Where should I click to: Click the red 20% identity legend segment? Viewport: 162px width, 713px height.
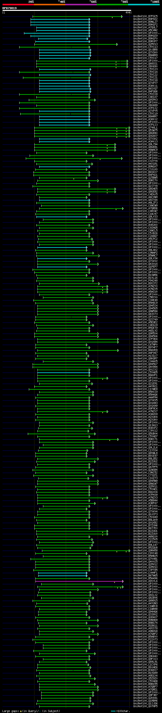point(18,5)
